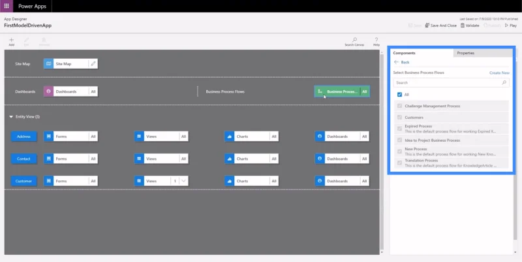Toggle the Expired Process checkbox
This screenshot has height=262, width=522.
(x=399, y=129)
